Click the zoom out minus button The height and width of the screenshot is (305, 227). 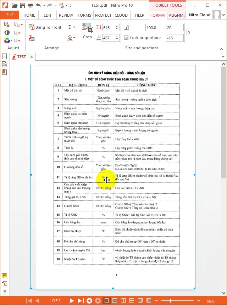(x=156, y=301)
